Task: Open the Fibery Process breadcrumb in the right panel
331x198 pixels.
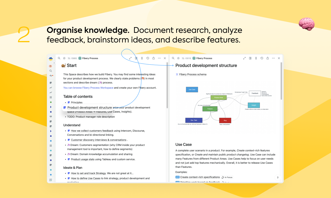Action: pyautogui.click(x=203, y=58)
